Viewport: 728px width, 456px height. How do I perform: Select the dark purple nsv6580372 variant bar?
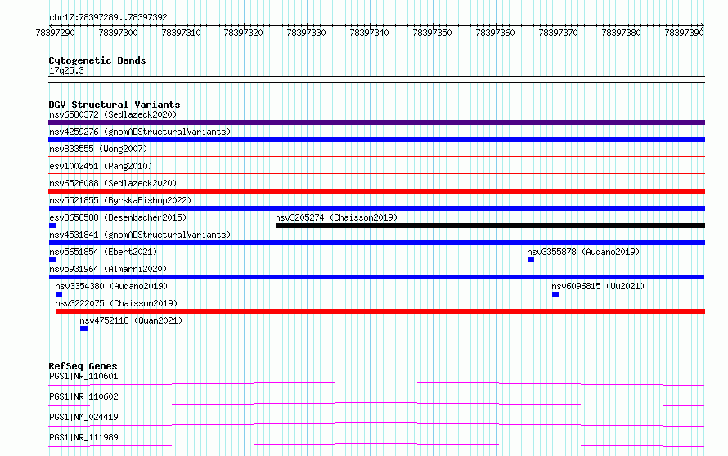pyautogui.click(x=376, y=123)
